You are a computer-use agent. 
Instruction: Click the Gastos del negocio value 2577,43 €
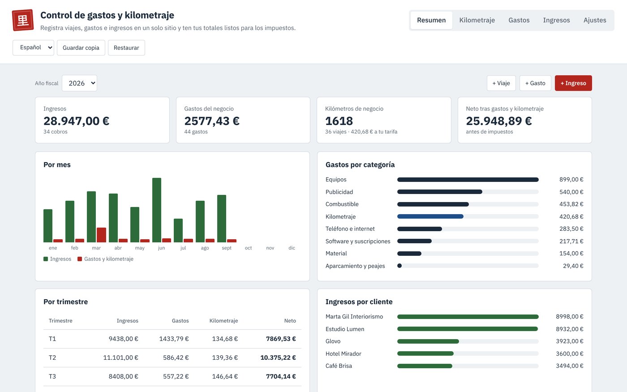point(212,121)
